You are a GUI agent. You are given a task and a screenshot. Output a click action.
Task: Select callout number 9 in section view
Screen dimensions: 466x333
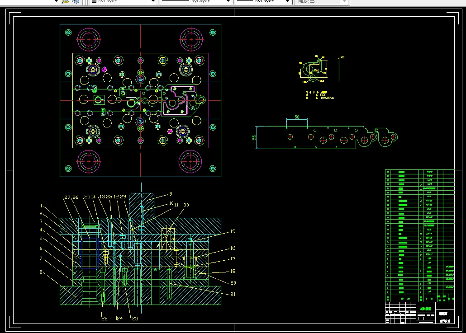pos(171,194)
